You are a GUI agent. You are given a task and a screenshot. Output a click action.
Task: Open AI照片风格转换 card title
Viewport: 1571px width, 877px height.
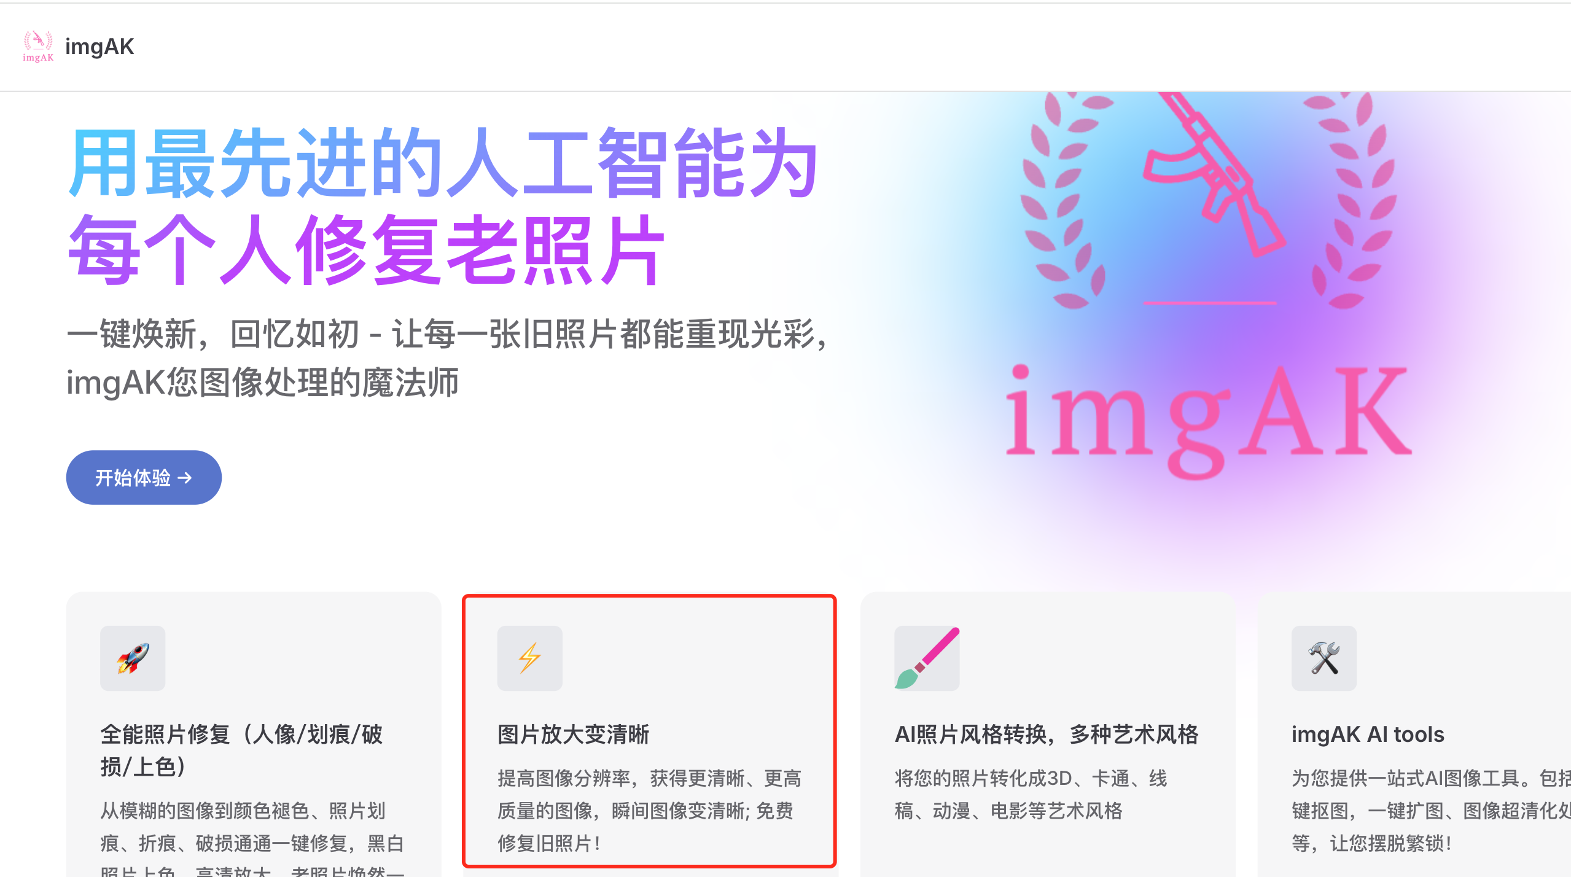[1047, 735]
